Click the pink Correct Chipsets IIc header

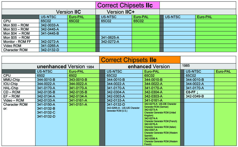pyautogui.click(x=127, y=5)
